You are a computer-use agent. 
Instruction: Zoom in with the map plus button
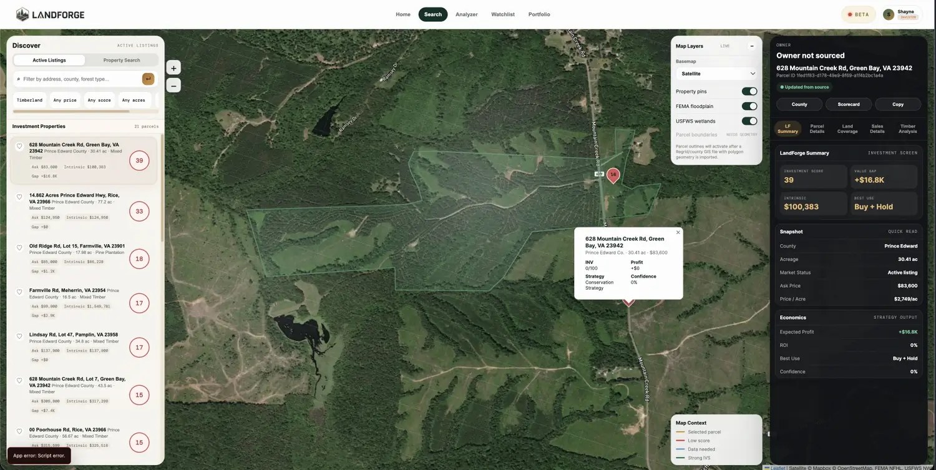click(x=174, y=68)
